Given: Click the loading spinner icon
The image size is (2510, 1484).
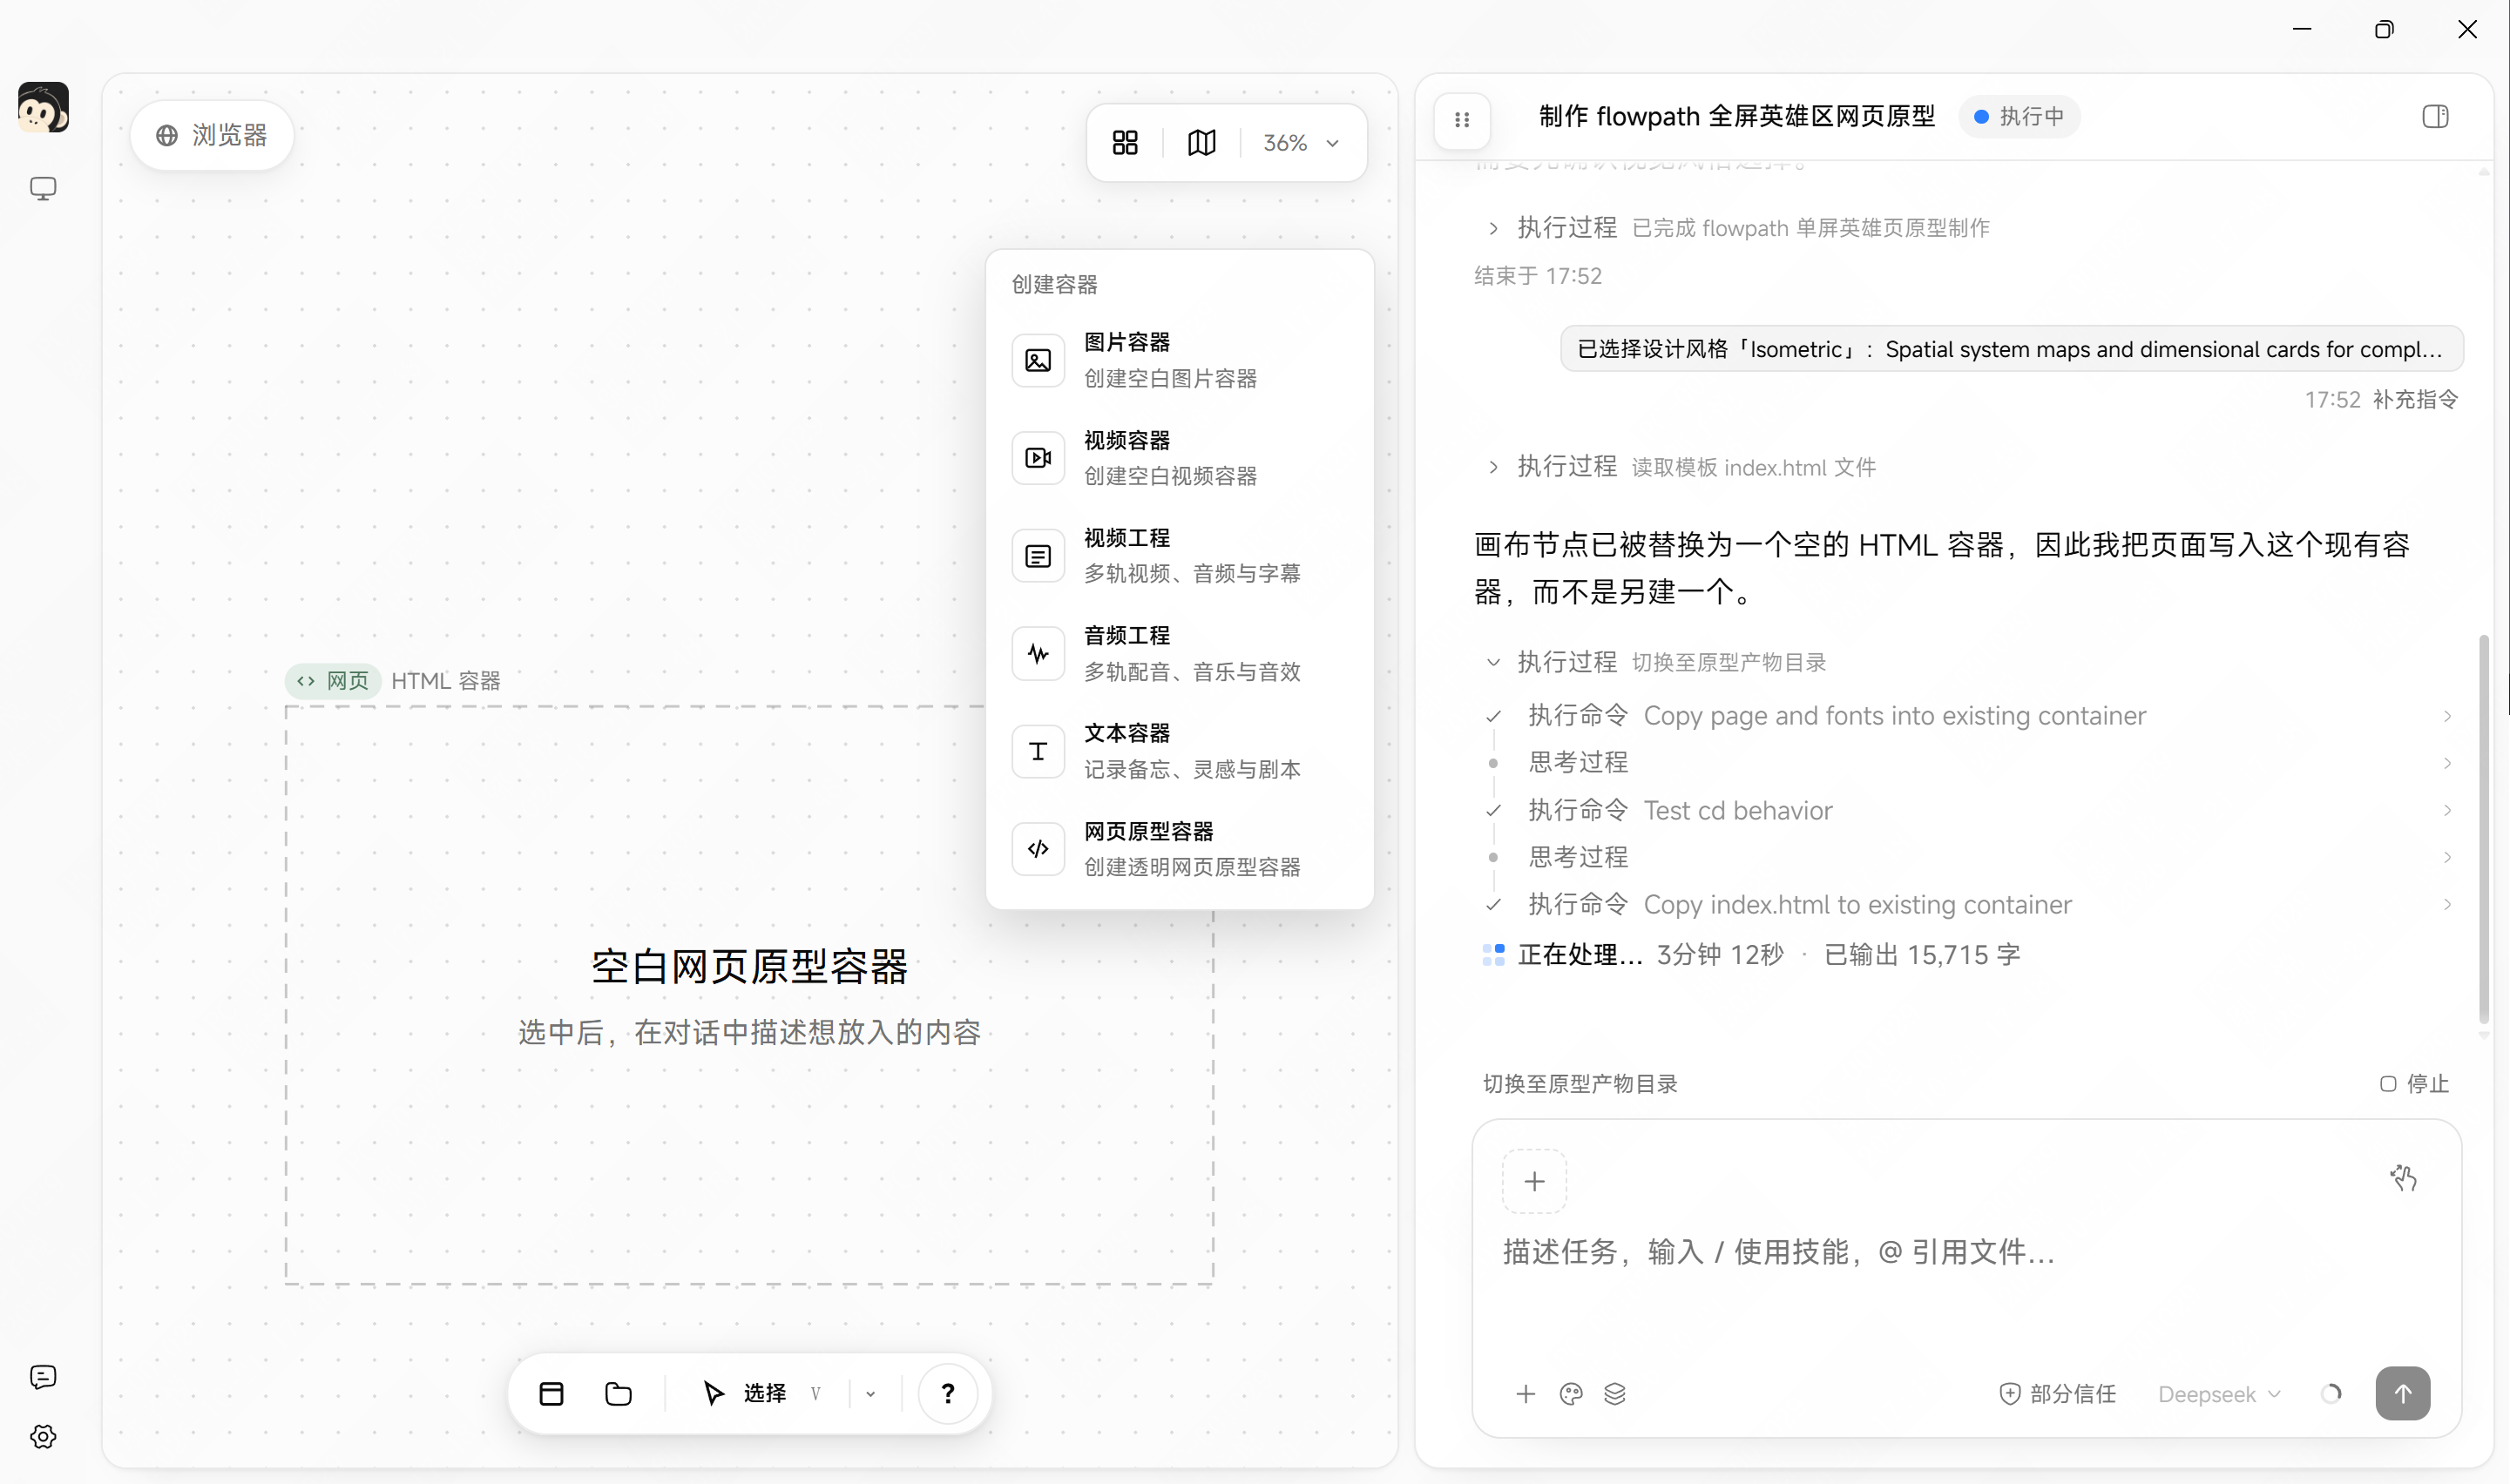Looking at the screenshot, I should (2331, 1394).
